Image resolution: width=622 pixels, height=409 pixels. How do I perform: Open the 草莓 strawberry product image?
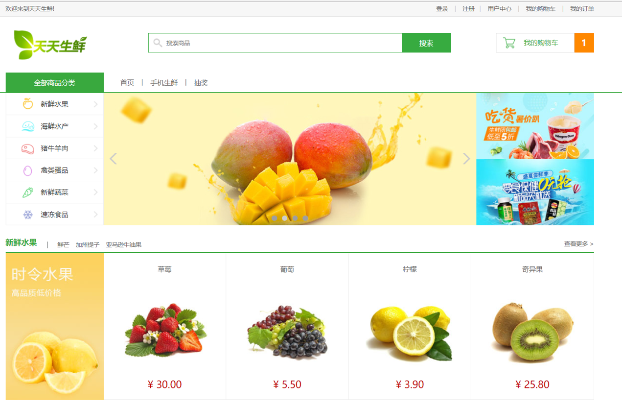click(x=165, y=330)
